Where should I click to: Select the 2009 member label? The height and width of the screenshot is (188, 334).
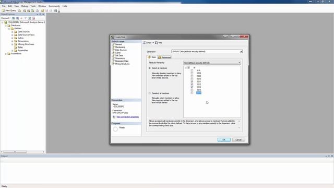pos(199,76)
